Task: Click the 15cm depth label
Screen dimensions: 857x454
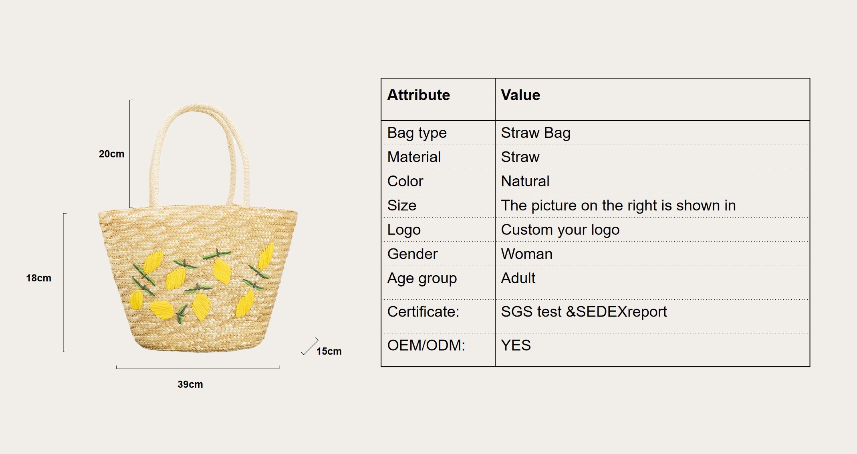Action: tap(329, 351)
